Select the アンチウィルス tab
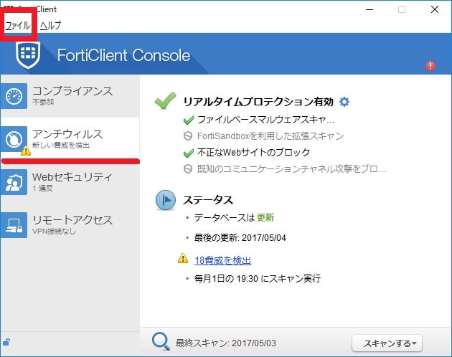Screen dimensions: 452x357 [70, 139]
